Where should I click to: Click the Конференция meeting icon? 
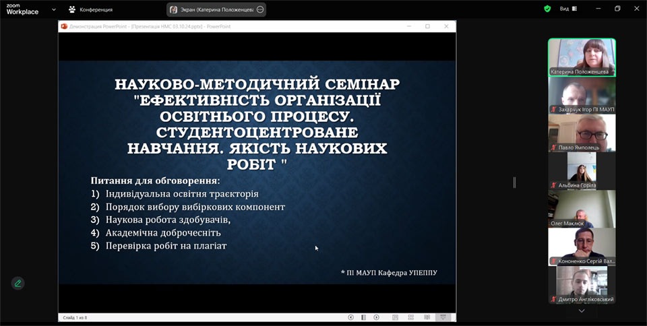point(72,9)
